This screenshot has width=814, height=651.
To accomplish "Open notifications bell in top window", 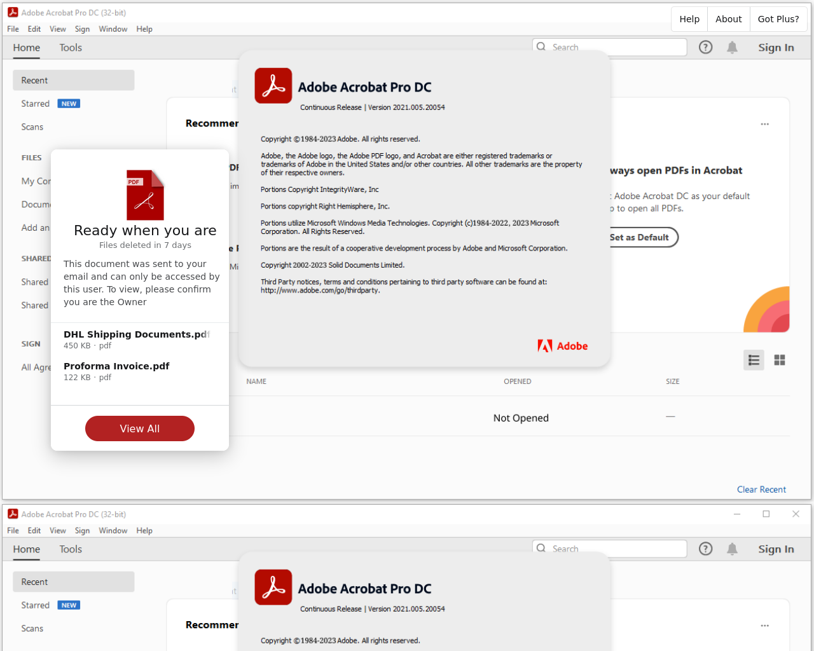I will 732,47.
